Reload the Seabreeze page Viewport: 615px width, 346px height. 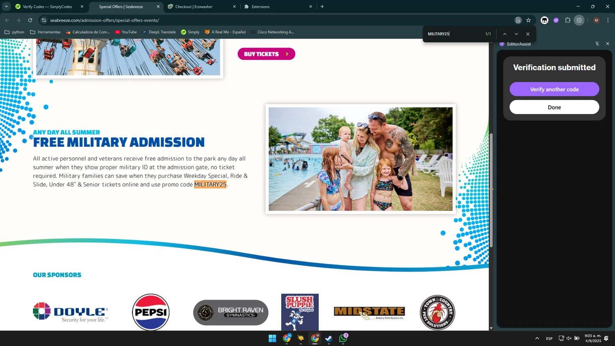(30, 20)
